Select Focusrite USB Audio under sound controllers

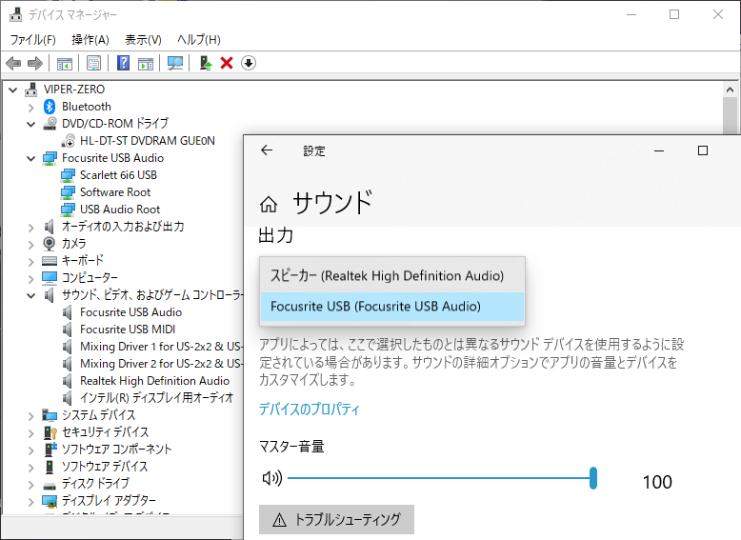pyautogui.click(x=130, y=312)
